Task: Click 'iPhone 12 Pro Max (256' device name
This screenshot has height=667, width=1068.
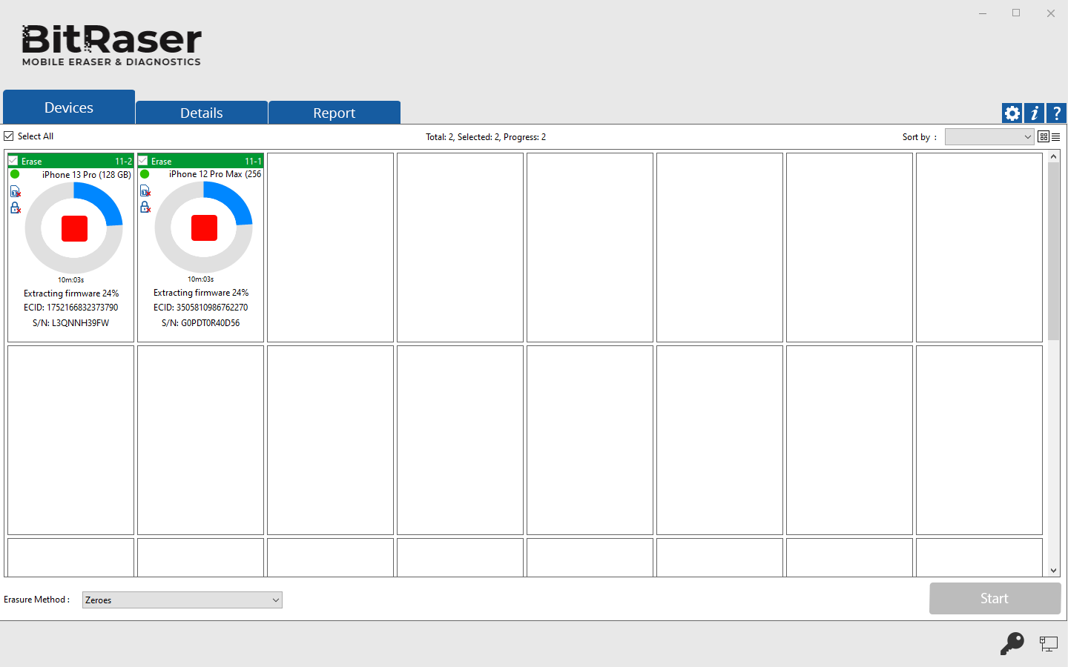Action: [x=215, y=174]
